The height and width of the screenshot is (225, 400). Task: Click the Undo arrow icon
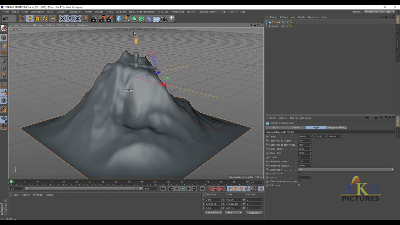pyautogui.click(x=5, y=18)
